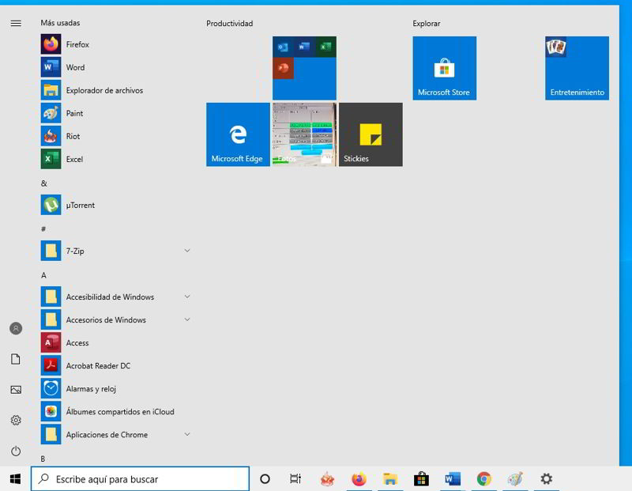Open Settings from the Start sidebar gear
Image resolution: width=632 pixels, height=491 pixels.
click(x=16, y=421)
